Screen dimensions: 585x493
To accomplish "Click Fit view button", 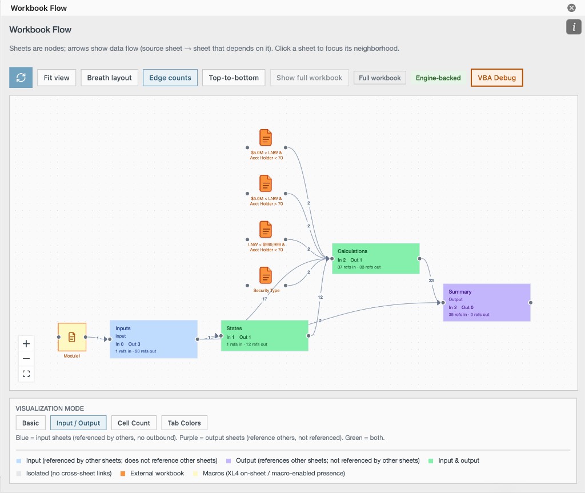I will pos(57,78).
